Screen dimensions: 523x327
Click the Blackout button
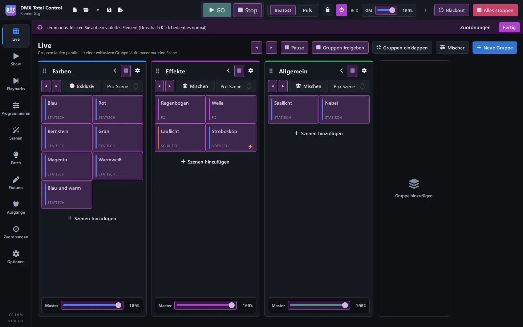coord(452,10)
